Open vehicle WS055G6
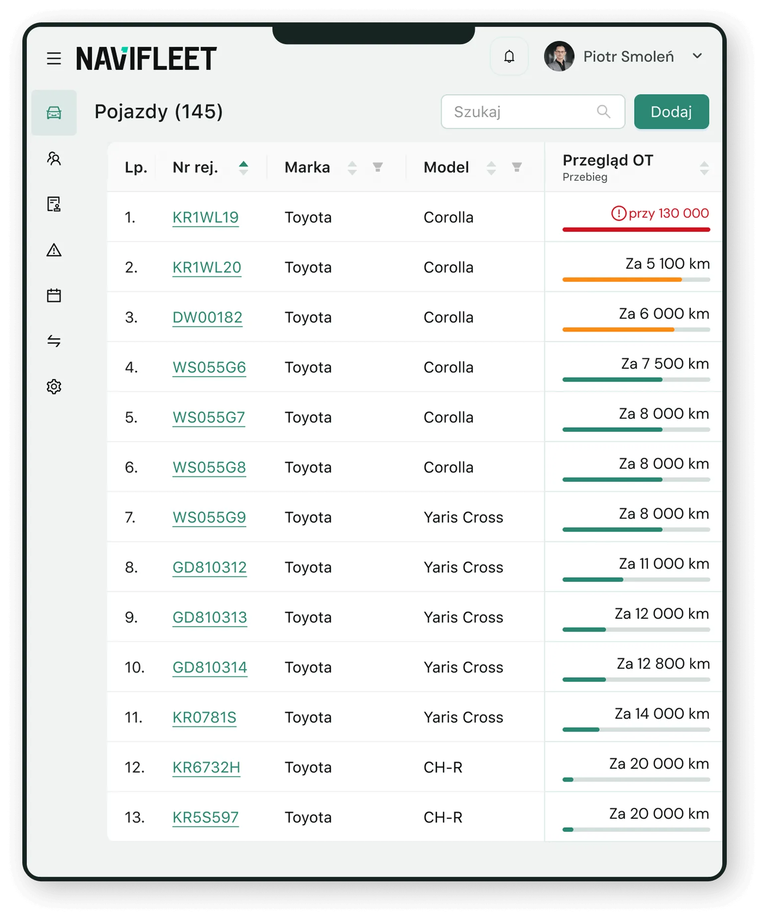764x919 pixels. [x=209, y=368]
